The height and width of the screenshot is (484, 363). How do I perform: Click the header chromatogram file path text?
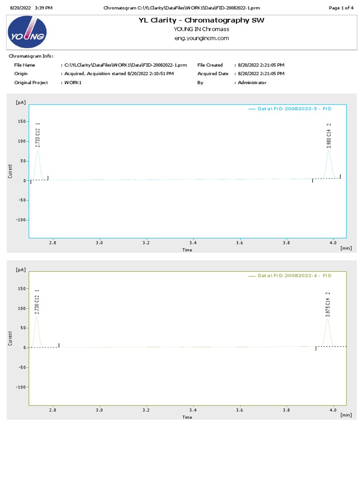(x=181, y=8)
